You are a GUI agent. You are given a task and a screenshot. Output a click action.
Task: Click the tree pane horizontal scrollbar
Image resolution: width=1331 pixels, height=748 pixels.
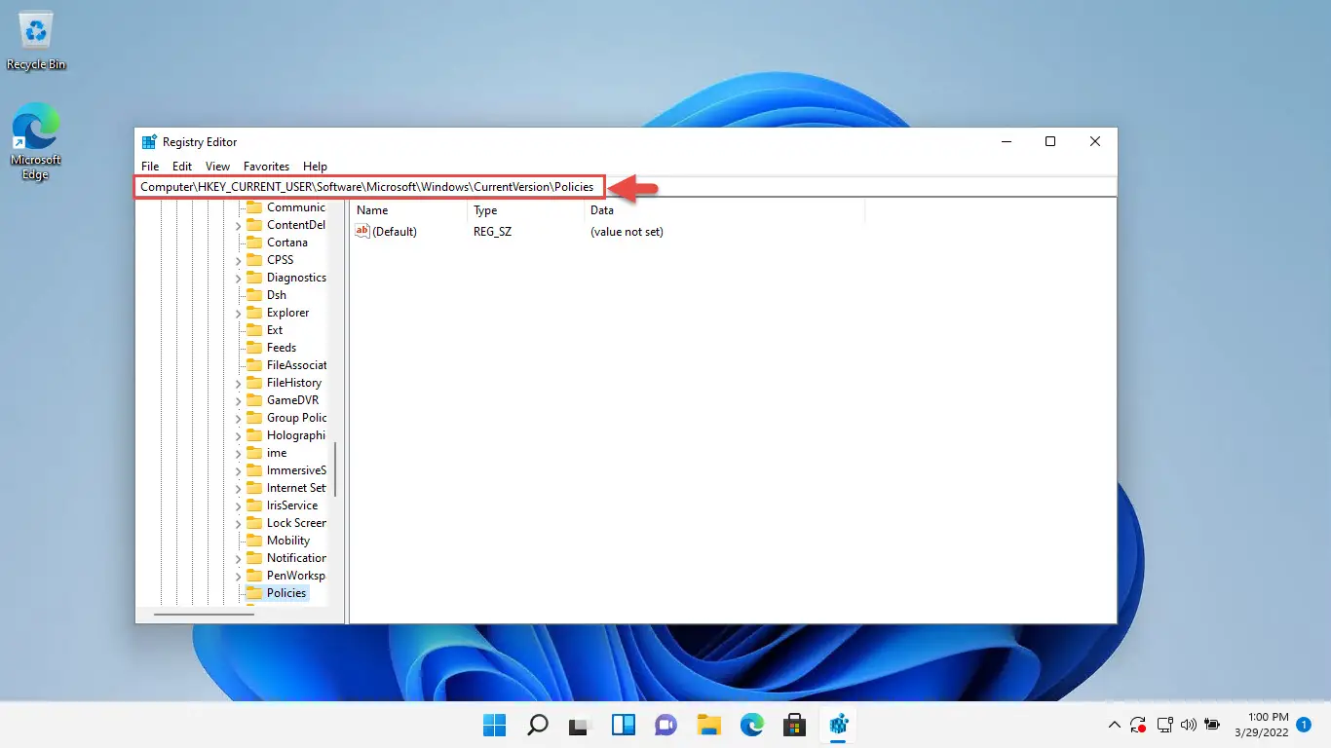[x=204, y=614]
